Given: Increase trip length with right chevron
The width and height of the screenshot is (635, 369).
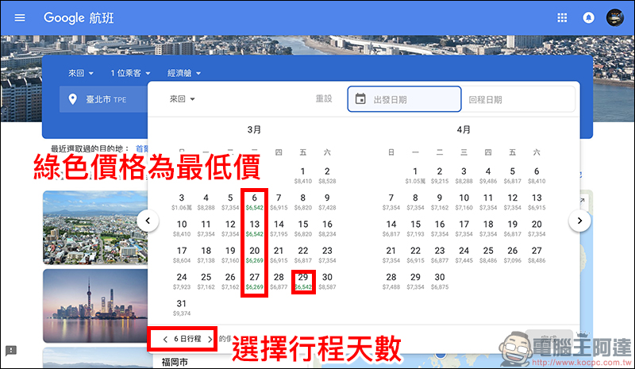Looking at the screenshot, I should 210,339.
